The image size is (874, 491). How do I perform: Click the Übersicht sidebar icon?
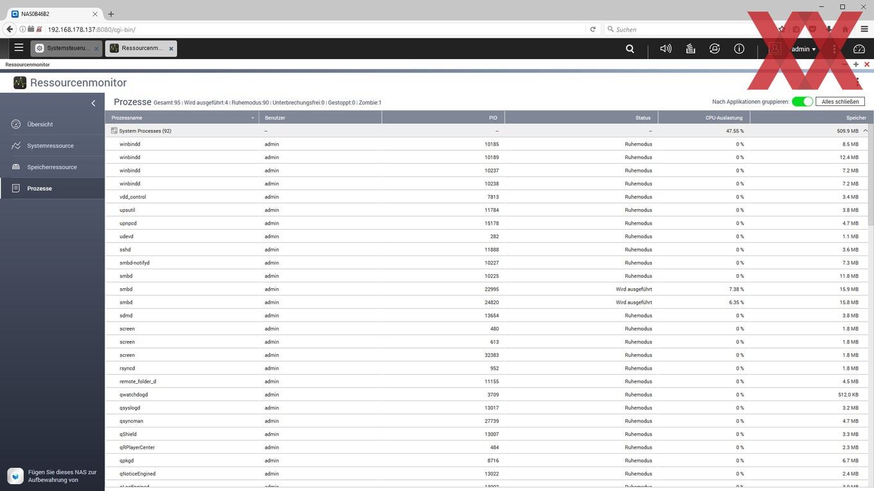pyautogui.click(x=16, y=124)
